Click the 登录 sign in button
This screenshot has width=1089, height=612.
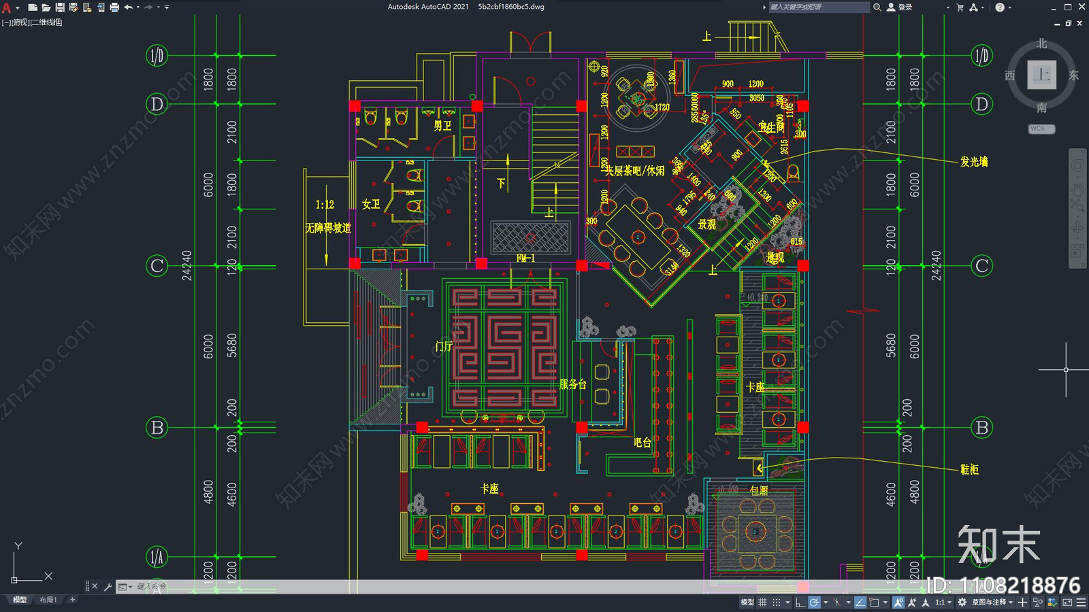point(900,7)
